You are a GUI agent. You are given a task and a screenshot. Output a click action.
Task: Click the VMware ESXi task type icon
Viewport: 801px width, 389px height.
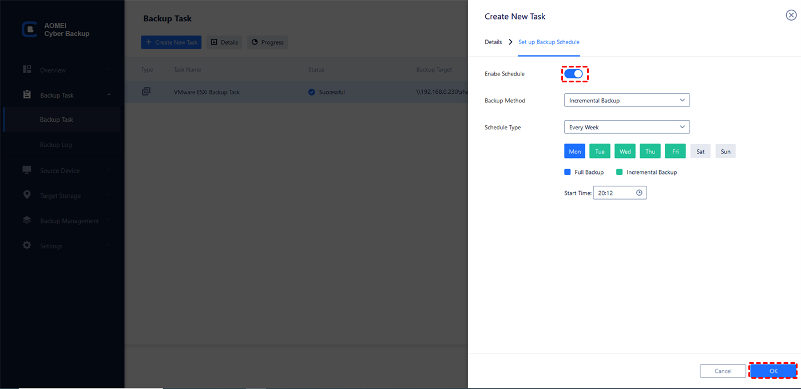[x=146, y=92]
